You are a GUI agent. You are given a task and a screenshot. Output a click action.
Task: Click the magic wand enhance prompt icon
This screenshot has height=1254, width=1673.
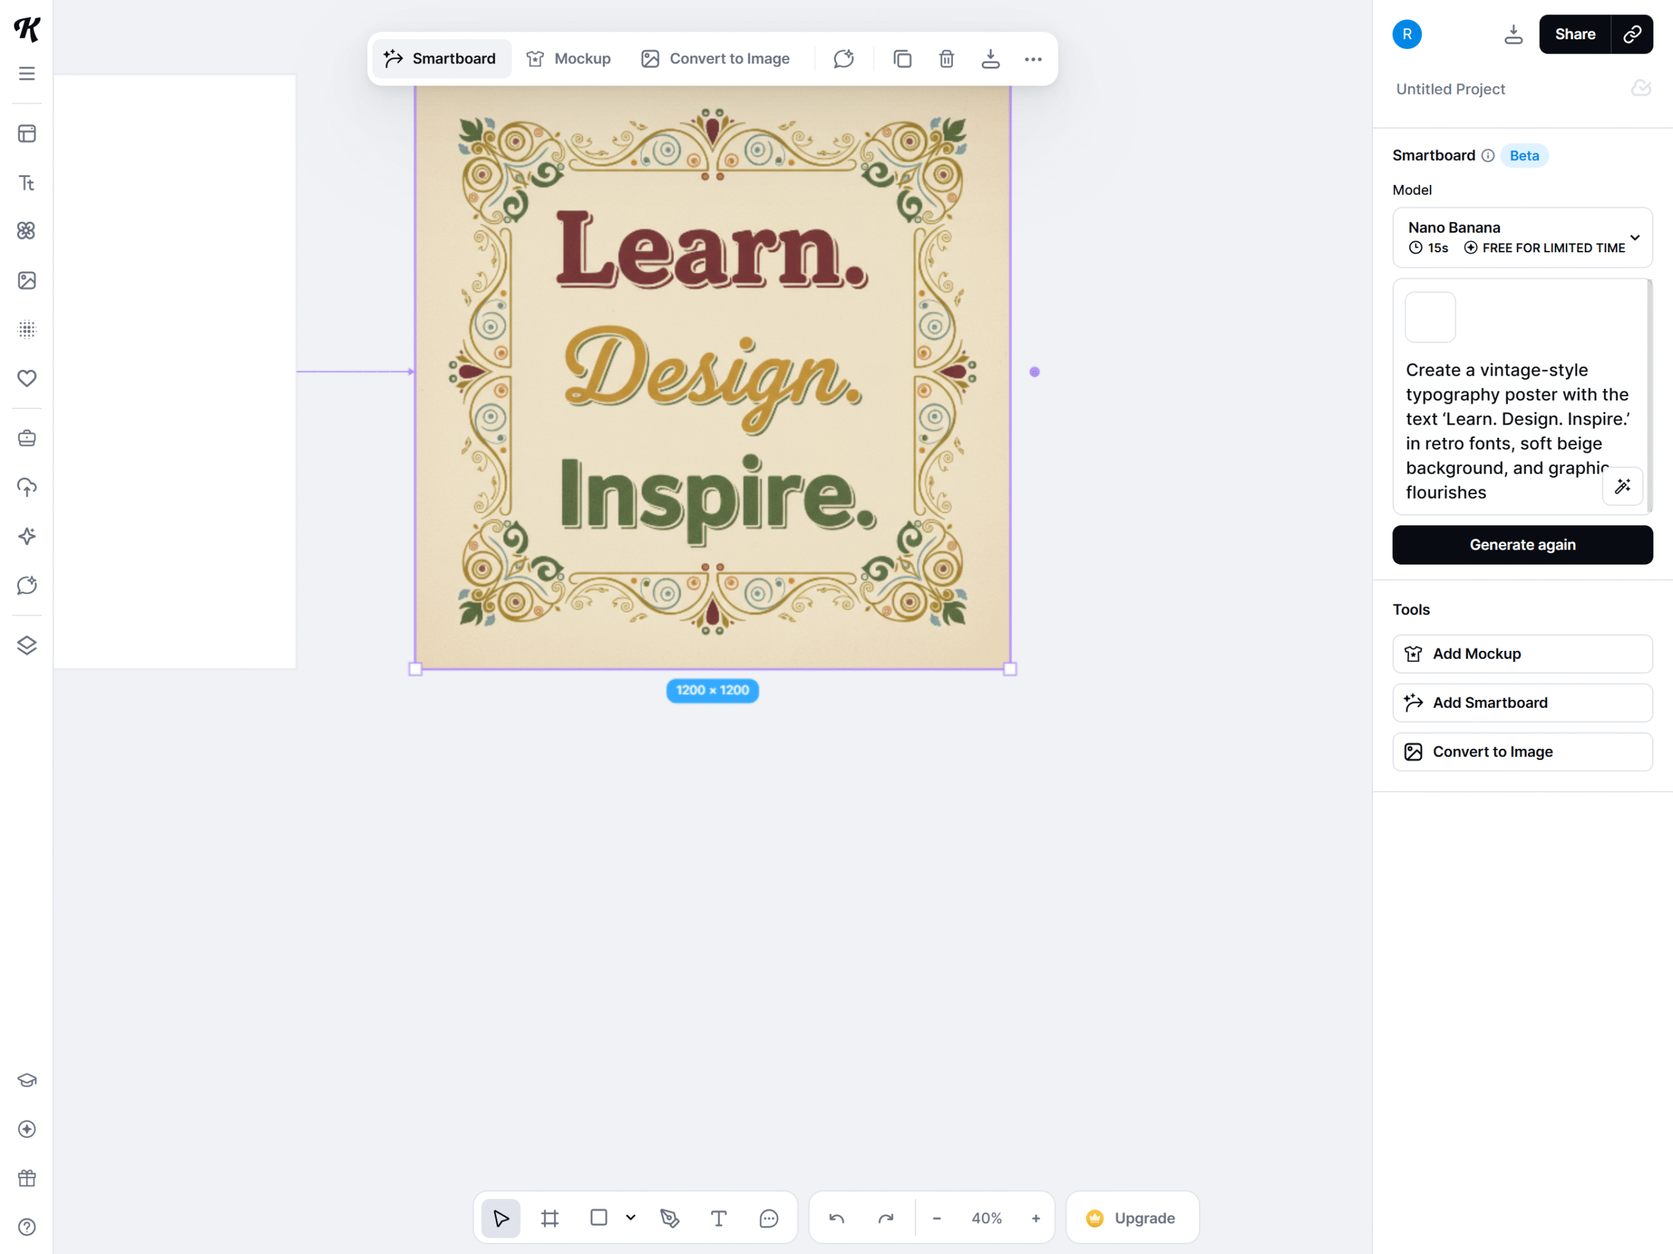pyautogui.click(x=1622, y=486)
